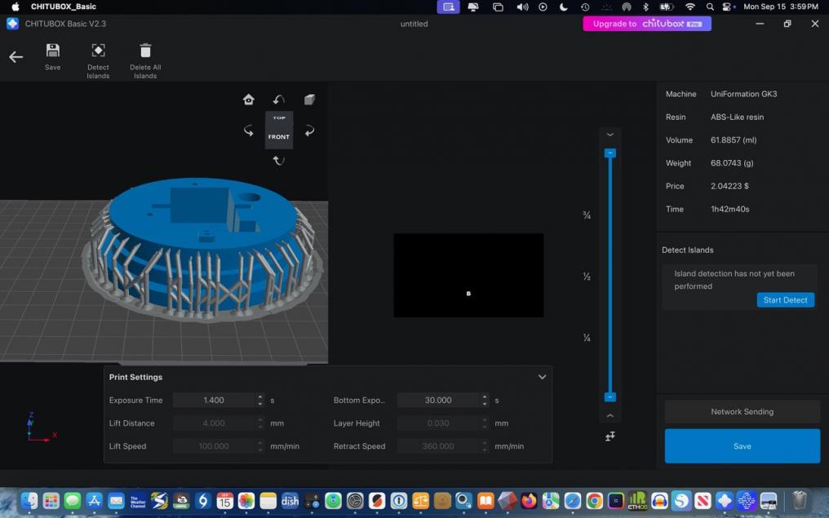Click the Delete All Islands trash icon
This screenshot has height=518, width=829.
tap(145, 51)
